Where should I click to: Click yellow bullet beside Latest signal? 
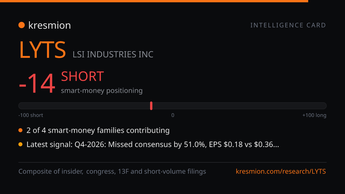pyautogui.click(x=20, y=145)
